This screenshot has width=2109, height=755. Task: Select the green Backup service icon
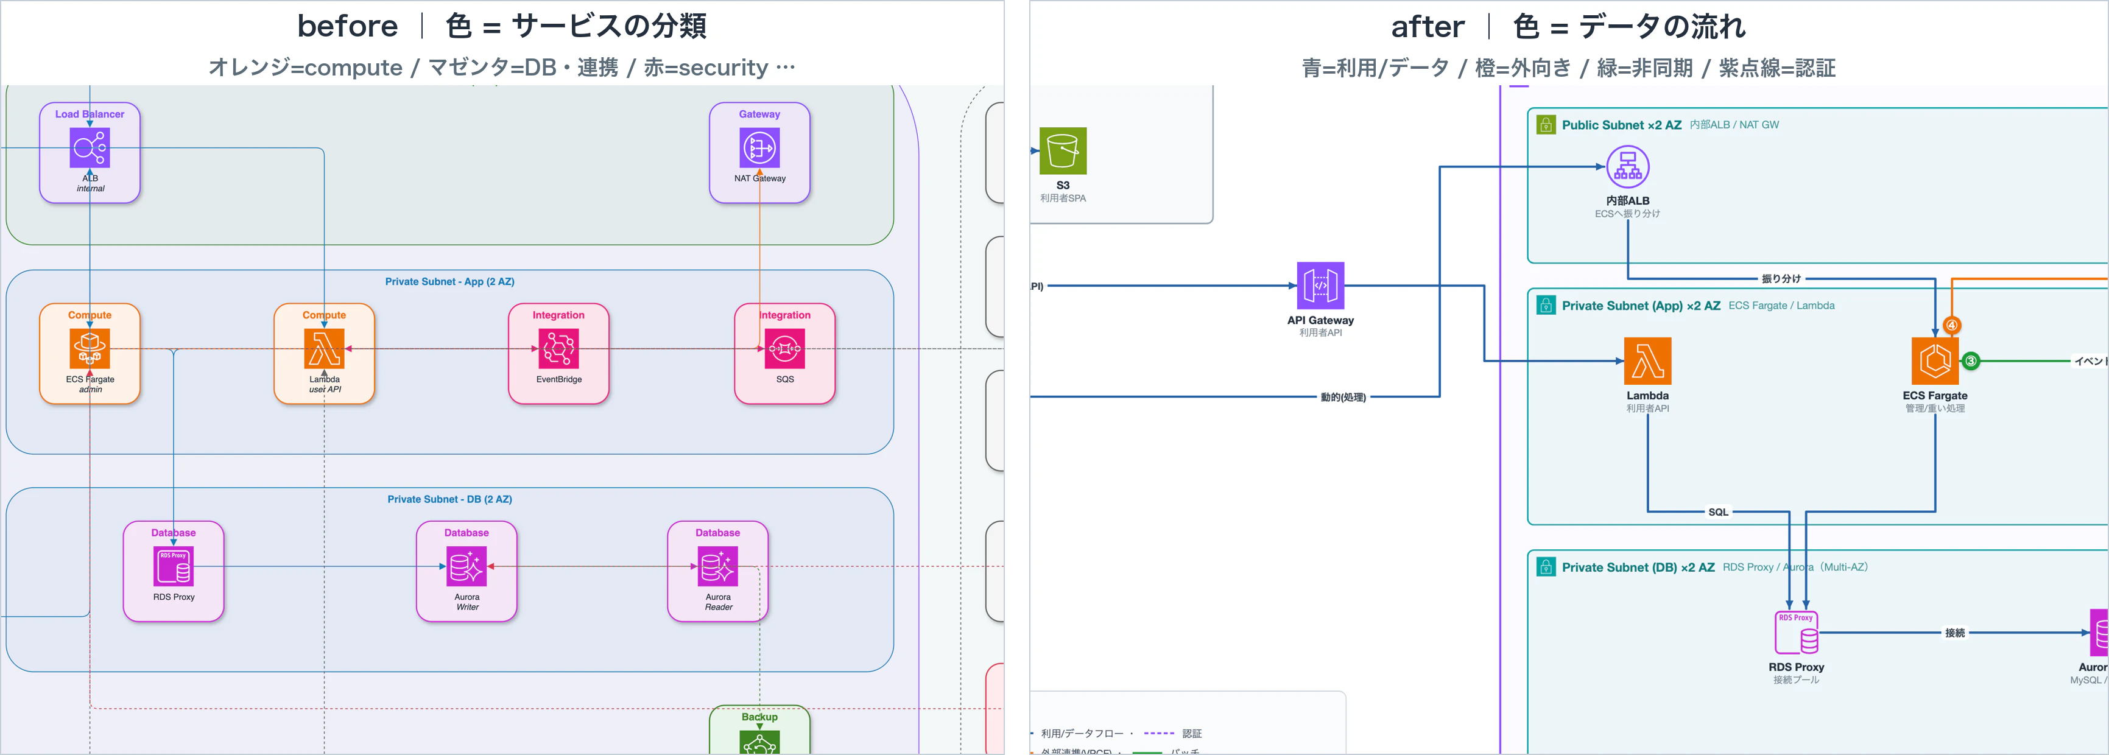coord(760,743)
